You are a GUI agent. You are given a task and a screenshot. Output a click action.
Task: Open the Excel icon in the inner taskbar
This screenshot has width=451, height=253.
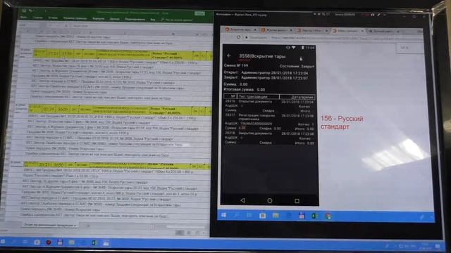pos(315,216)
